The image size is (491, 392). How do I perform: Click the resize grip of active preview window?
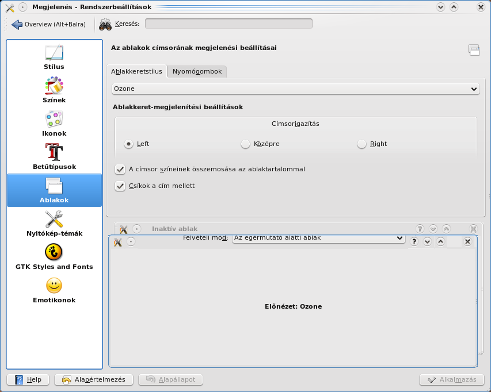pyautogui.click(x=475, y=365)
